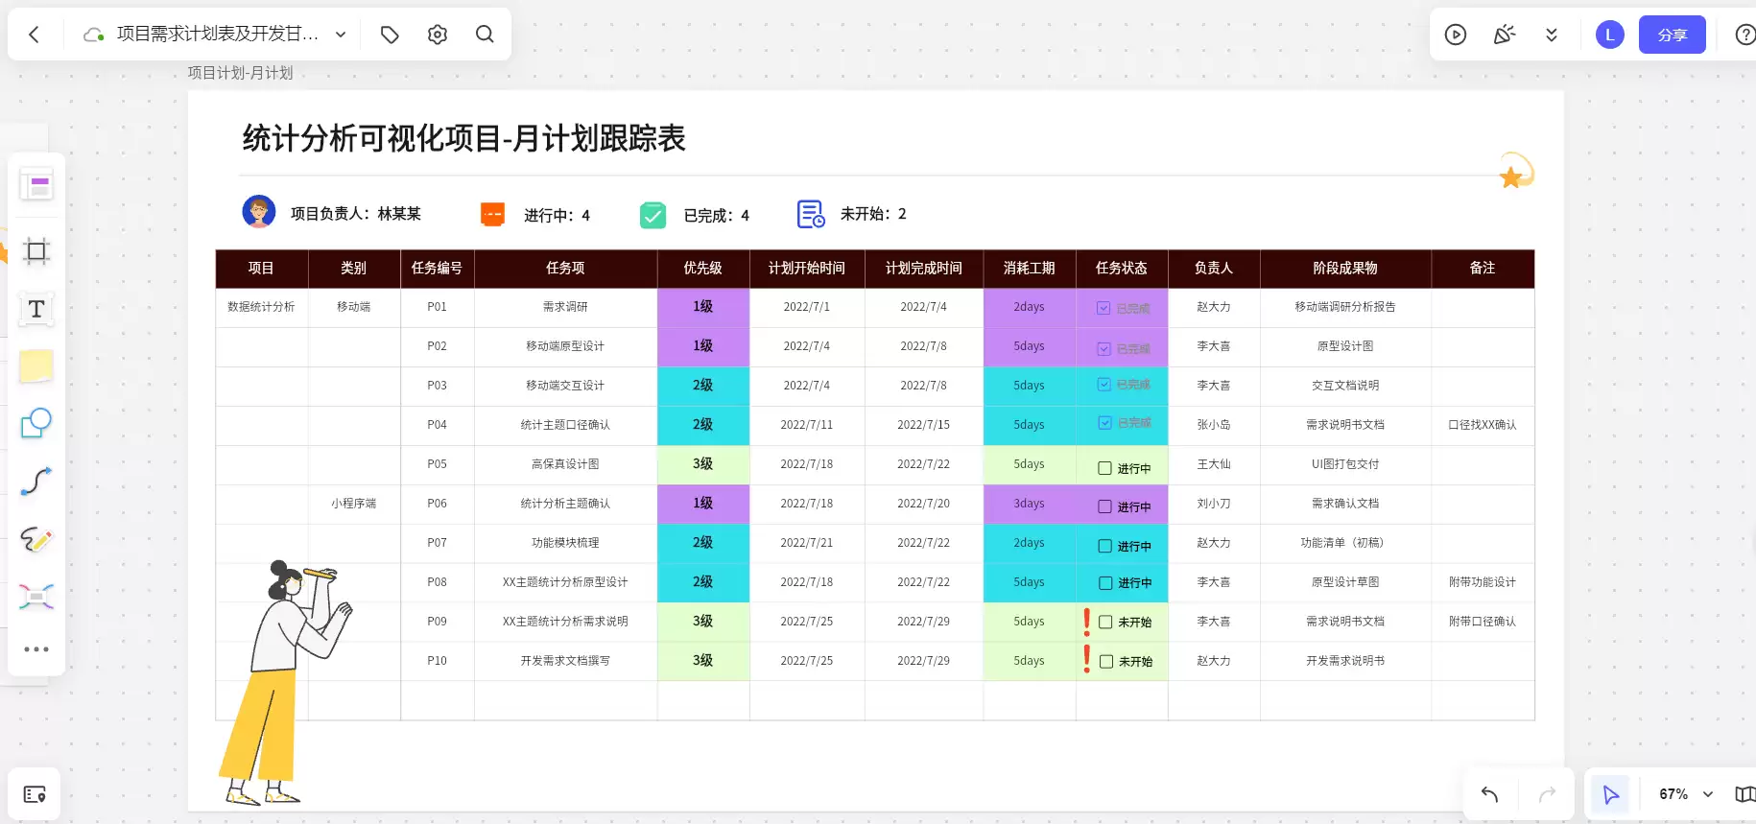
Task: Check the P05 进行中 status checkbox
Action: (x=1105, y=469)
